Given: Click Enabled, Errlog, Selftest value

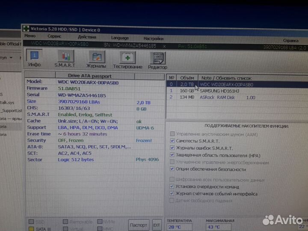Looking at the screenshot, I should click(x=85, y=115).
